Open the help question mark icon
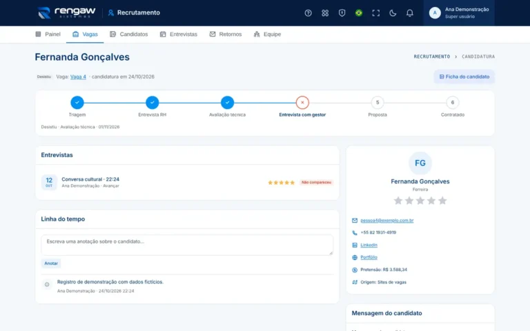 pyautogui.click(x=308, y=13)
